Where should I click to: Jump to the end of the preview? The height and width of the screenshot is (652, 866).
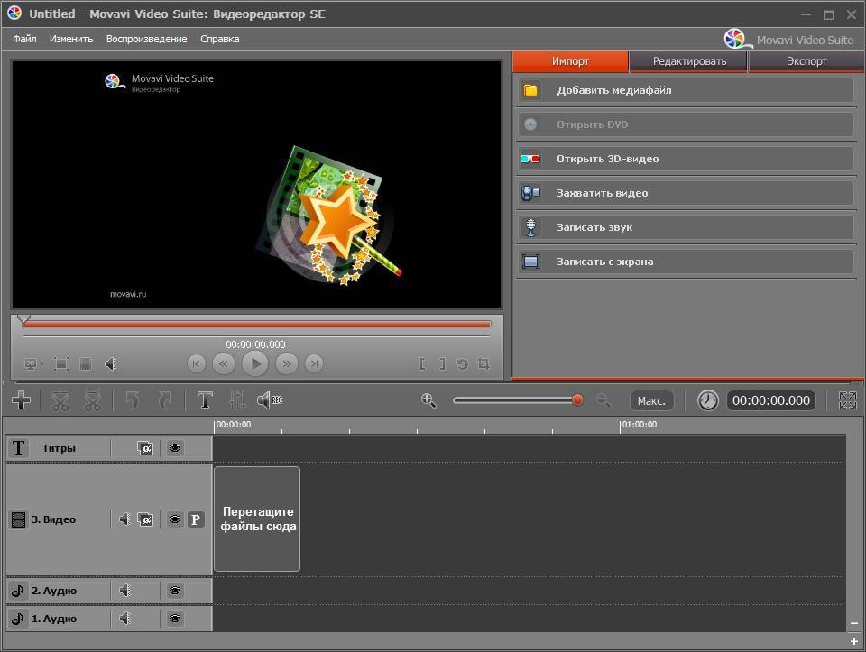click(x=314, y=363)
